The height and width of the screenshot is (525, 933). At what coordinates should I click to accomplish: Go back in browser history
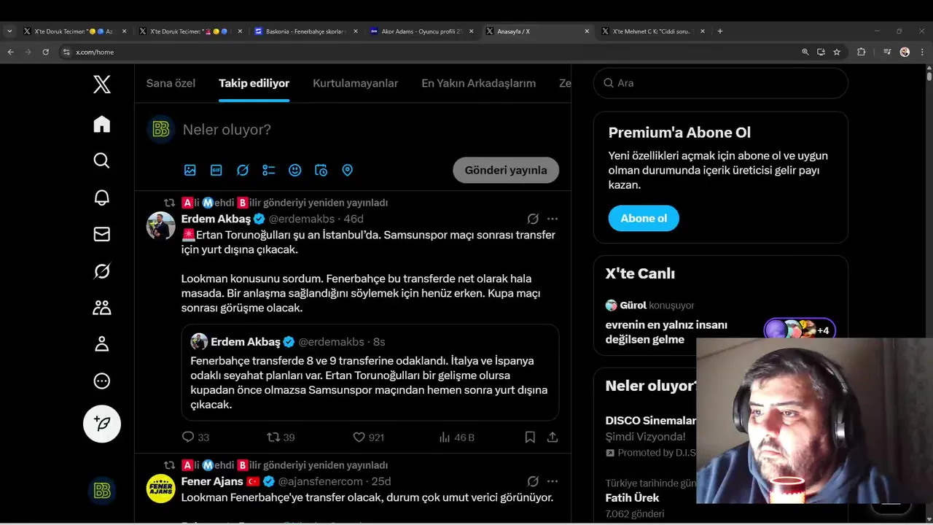click(x=10, y=52)
